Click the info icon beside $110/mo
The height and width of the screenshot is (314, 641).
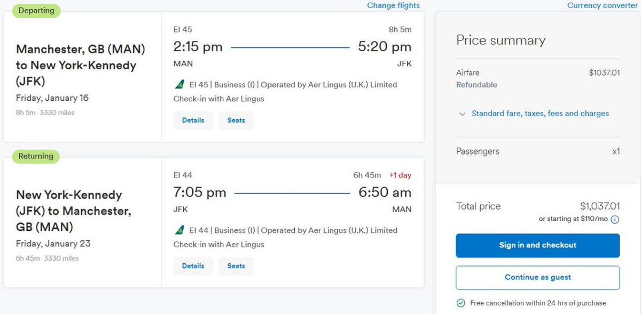(x=615, y=220)
